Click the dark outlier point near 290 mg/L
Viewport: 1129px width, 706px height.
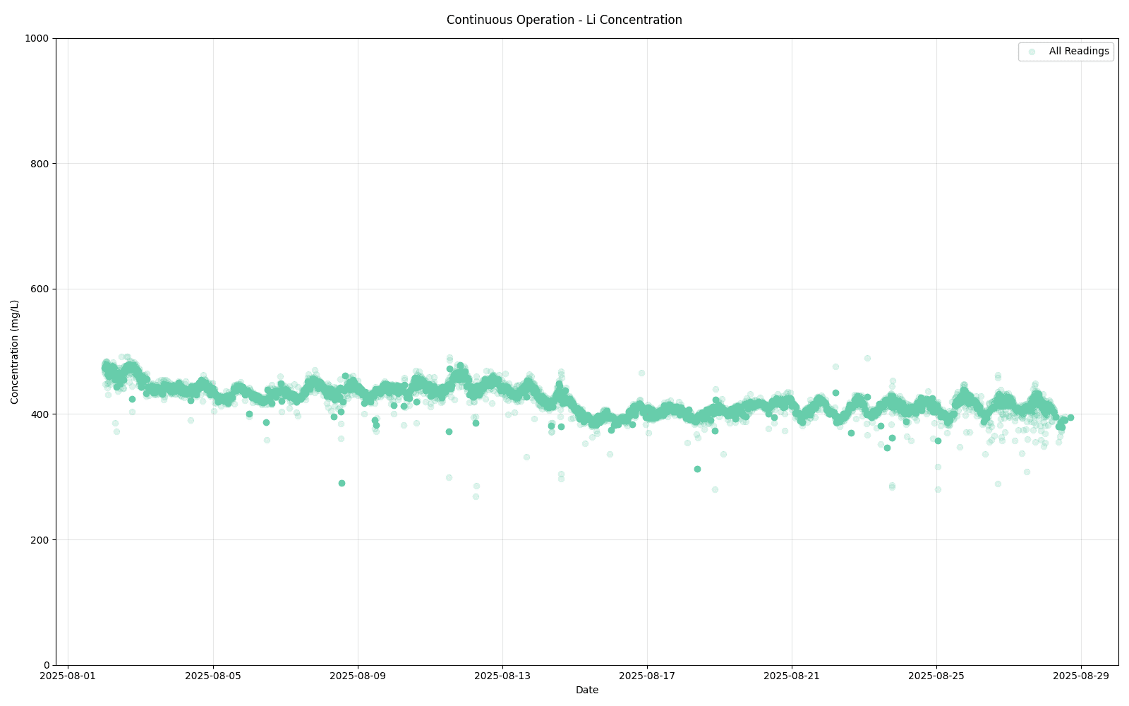click(x=342, y=483)
